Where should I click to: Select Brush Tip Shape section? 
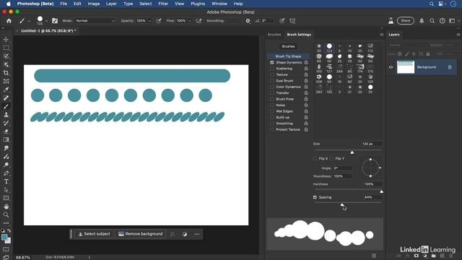289,56
